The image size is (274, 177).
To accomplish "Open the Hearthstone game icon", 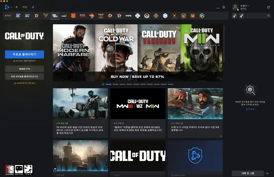I will click(x=156, y=16).
